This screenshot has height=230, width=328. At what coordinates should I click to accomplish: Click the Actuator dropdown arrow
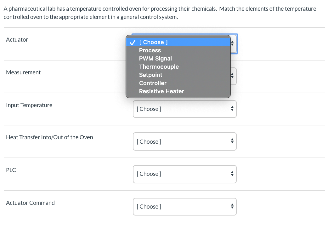pyautogui.click(x=233, y=43)
